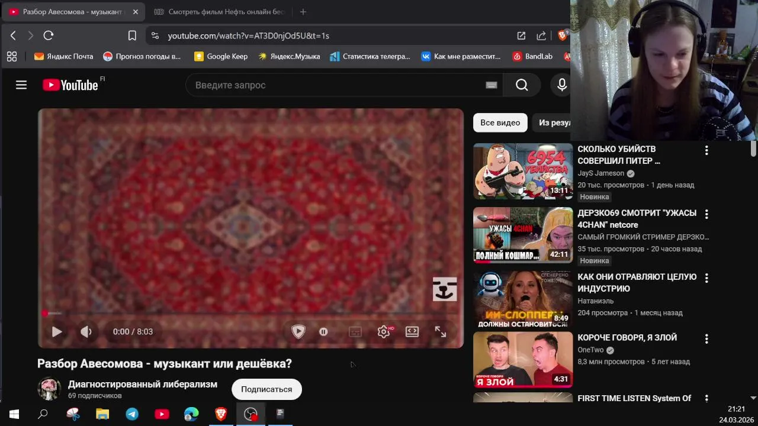Open 'BandLab' bookmark
The image size is (758, 426).
click(532, 56)
